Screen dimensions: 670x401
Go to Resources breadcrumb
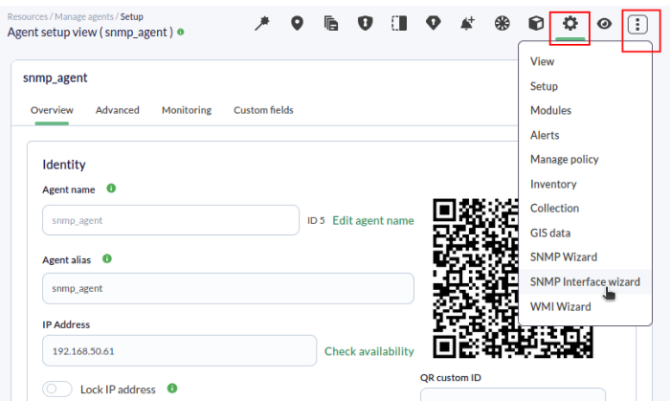point(28,16)
